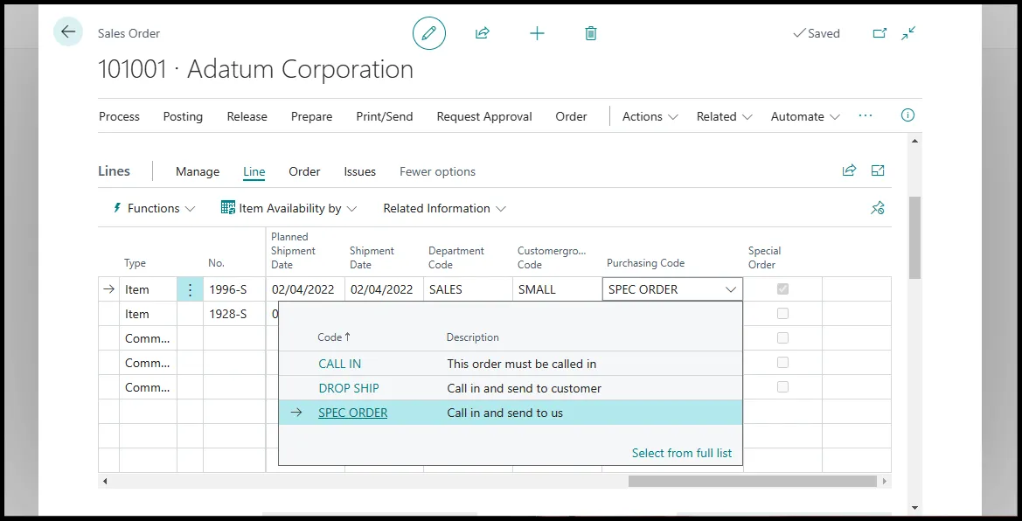The image size is (1022, 521).
Task: Click scroll-left arrow of Lines grid
Action: [104, 481]
